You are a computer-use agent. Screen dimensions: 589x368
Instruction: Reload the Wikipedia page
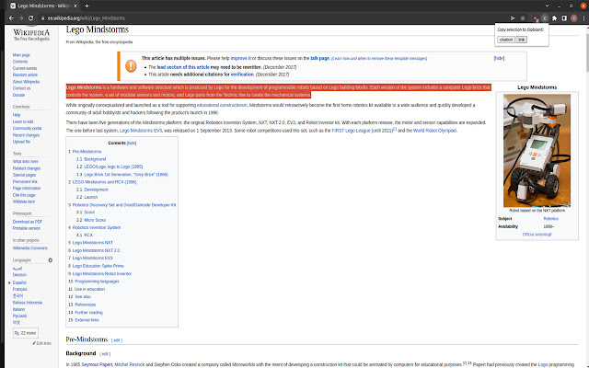(30, 18)
